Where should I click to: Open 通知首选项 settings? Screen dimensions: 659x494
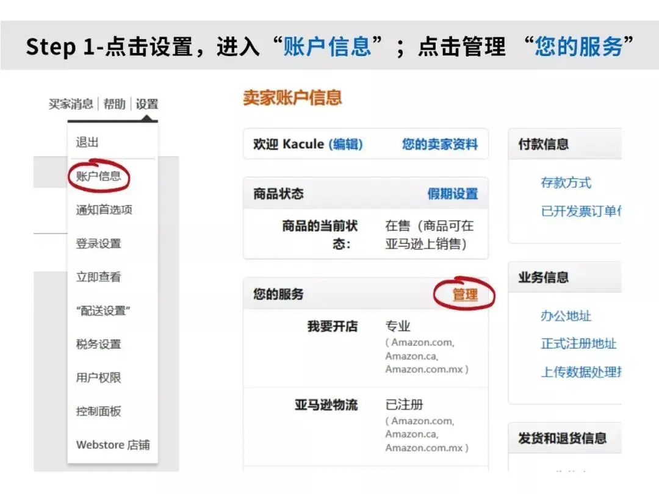tap(104, 209)
